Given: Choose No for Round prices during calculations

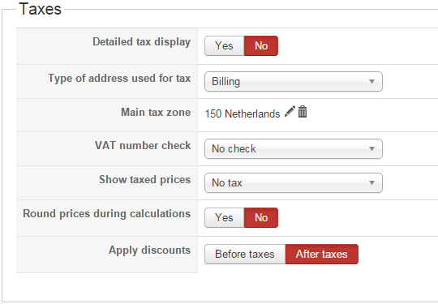Looking at the screenshot, I should [261, 218].
